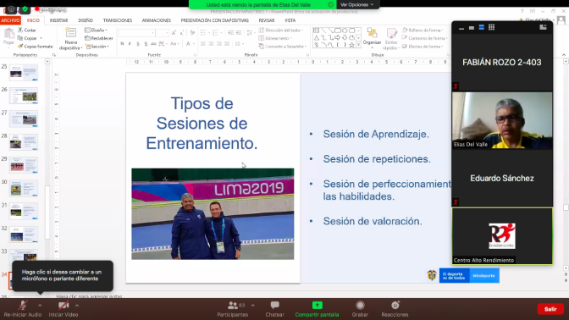
Task: Start recording with the Grabar icon
Action: click(x=360, y=305)
